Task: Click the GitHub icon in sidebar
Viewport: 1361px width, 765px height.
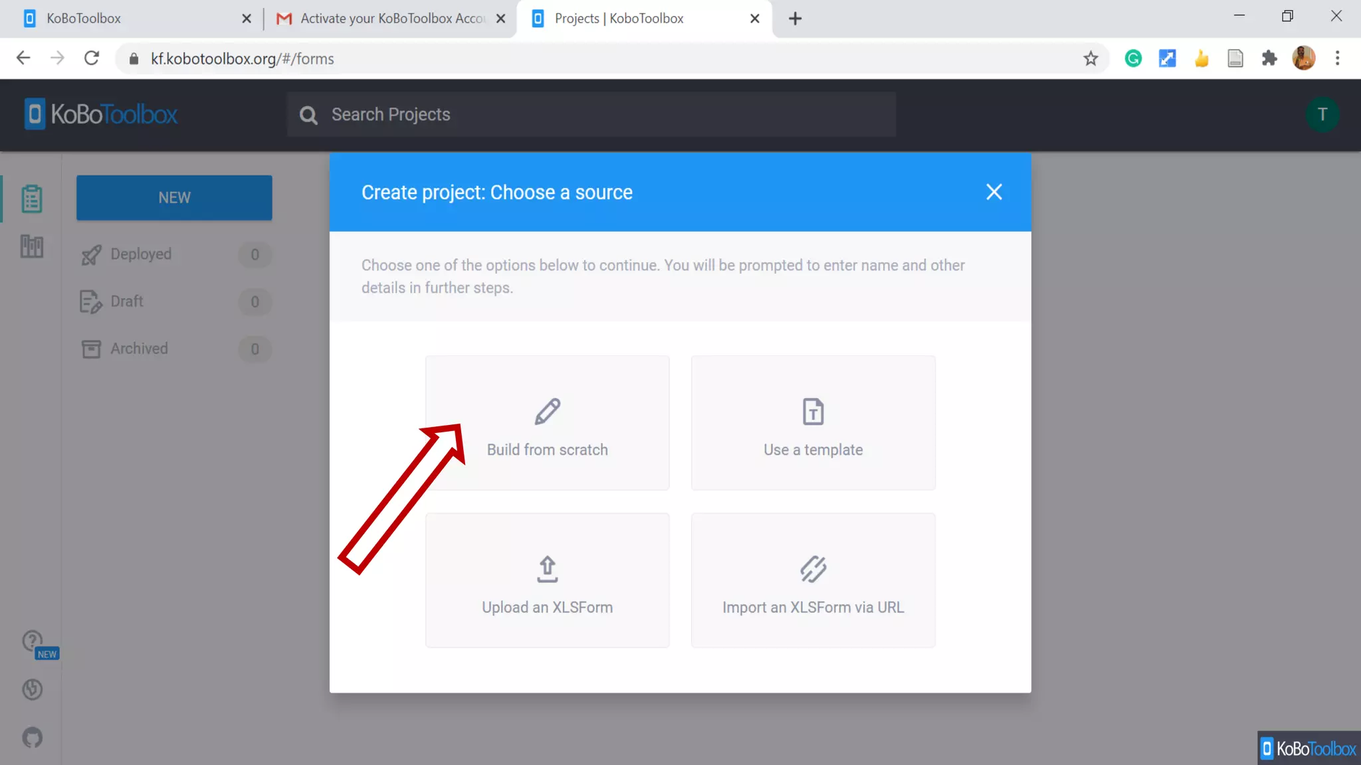Action: (x=33, y=737)
